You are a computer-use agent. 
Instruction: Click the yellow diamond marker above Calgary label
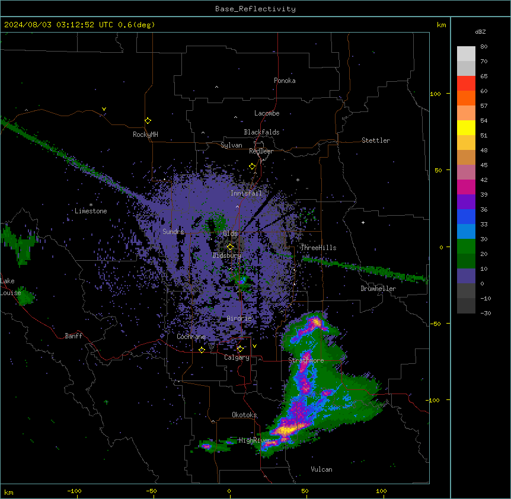click(x=240, y=349)
